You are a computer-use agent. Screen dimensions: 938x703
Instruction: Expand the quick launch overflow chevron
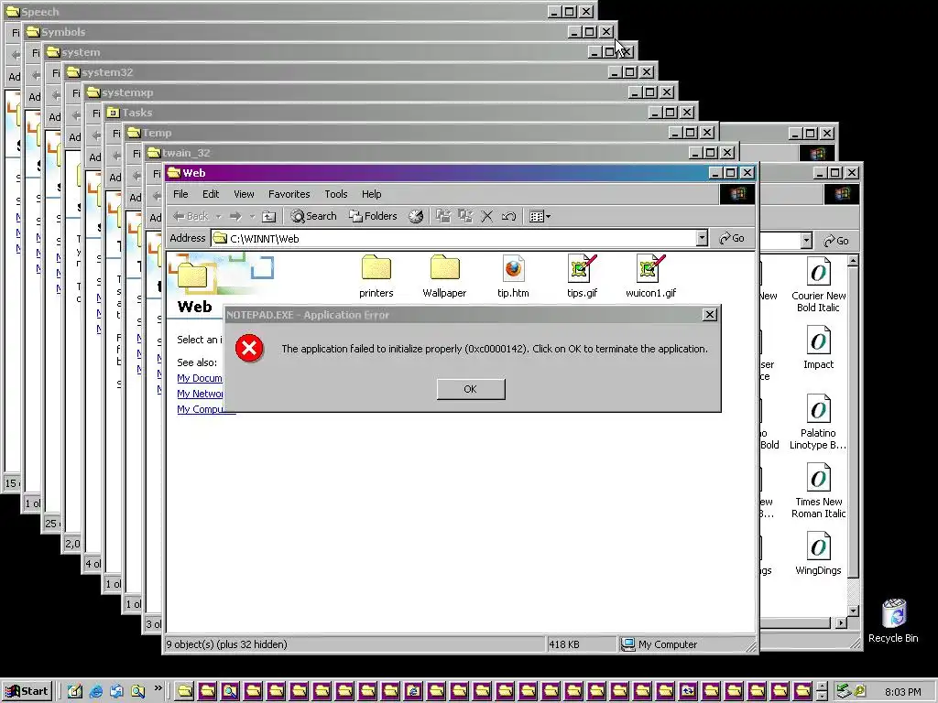click(x=158, y=688)
